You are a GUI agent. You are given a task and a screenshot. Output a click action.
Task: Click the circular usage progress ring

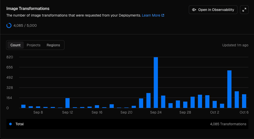pyautogui.click(x=9, y=25)
